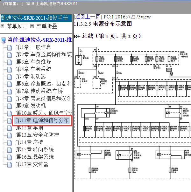Click the page icon beside 第14章
Viewport: 191px width, 192px height.
[10, 143]
